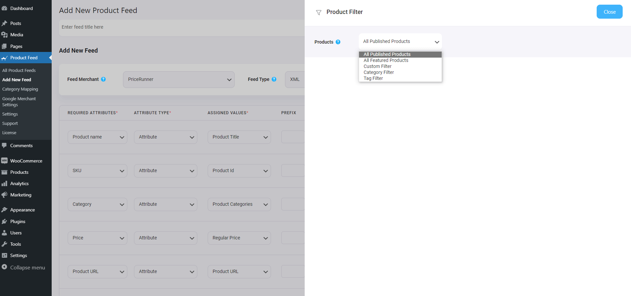Image resolution: width=631 pixels, height=296 pixels.
Task: Click the Marketing megaphone icon
Action: pyautogui.click(x=4, y=195)
